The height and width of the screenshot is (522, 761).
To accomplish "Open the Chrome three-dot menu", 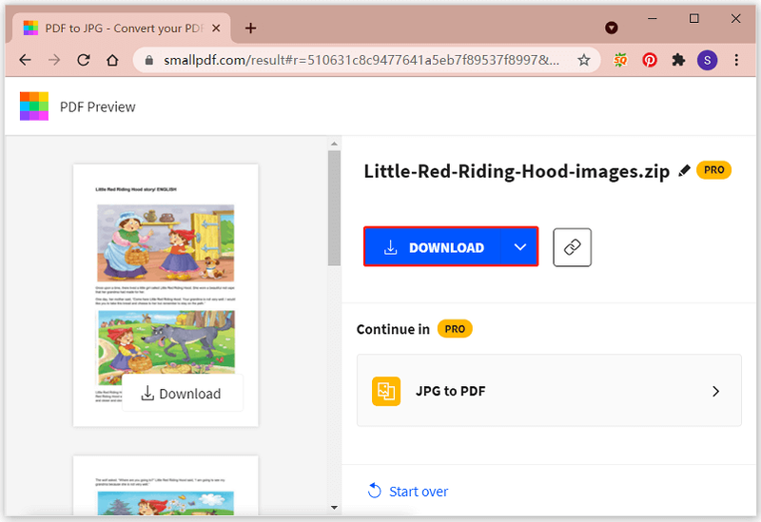I will pyautogui.click(x=736, y=60).
